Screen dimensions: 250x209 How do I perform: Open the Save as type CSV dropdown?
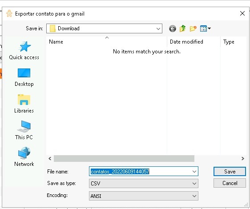[x=144, y=184]
